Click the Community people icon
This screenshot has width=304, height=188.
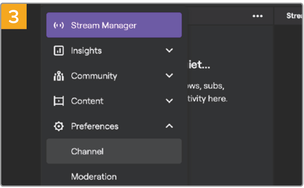[58, 76]
